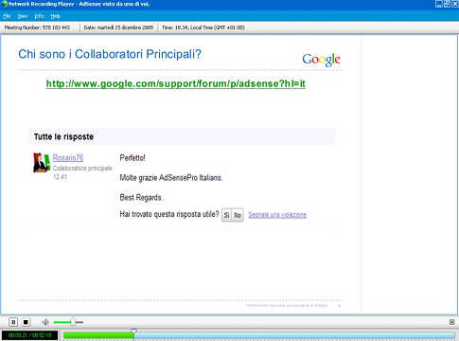This screenshot has width=459, height=341.
Task: Open the File menu
Action: pos(7,16)
